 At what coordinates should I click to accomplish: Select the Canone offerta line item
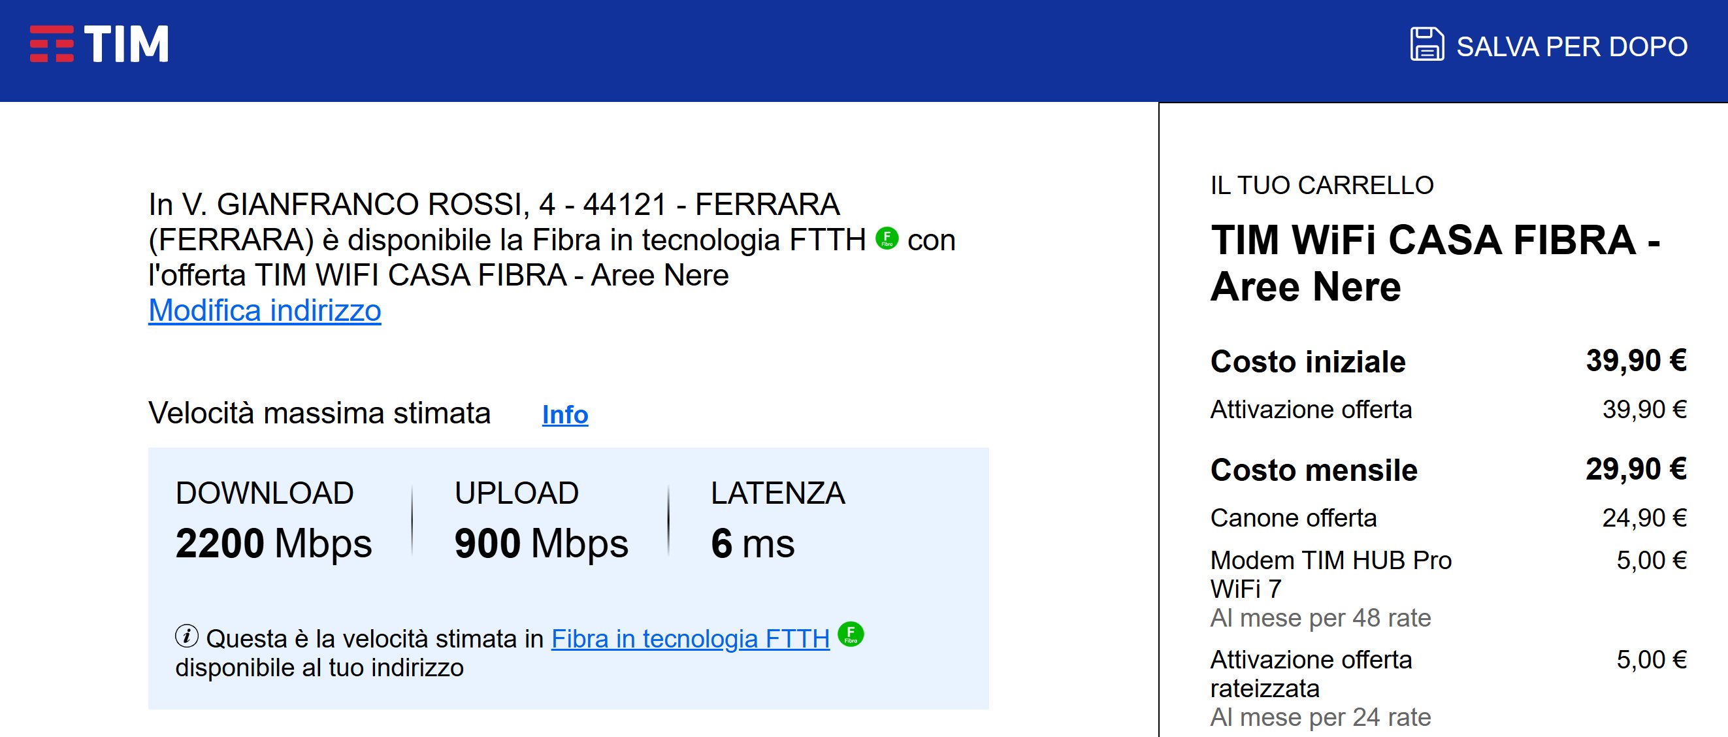tap(1293, 517)
